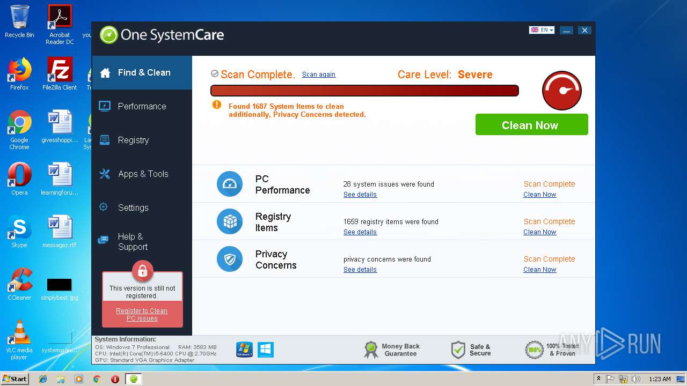Click the Scan again link
The height and width of the screenshot is (386, 687).
click(319, 75)
